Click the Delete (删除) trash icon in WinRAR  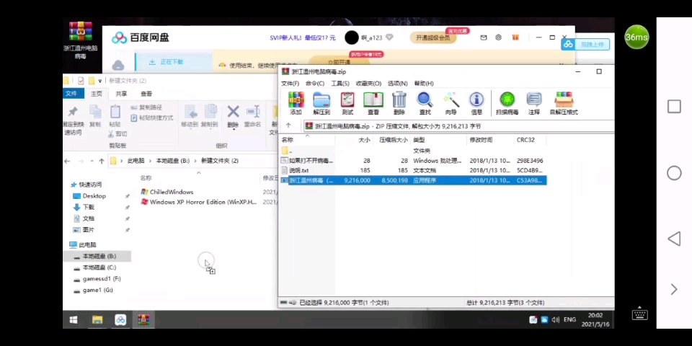[x=399, y=103]
